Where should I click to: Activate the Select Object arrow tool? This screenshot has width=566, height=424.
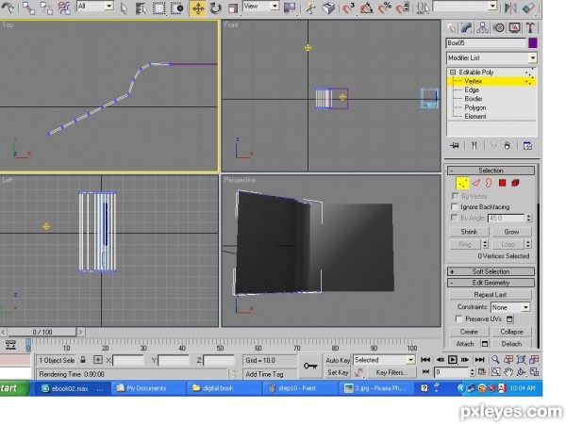[x=124, y=8]
